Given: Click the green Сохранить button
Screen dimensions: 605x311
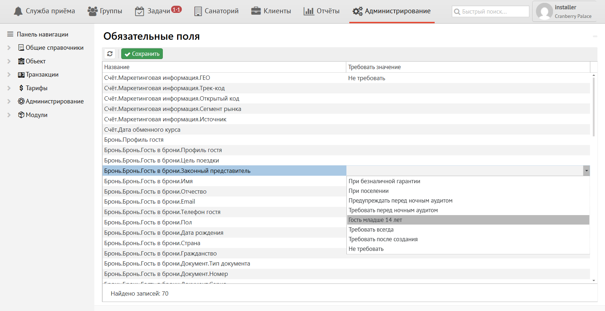Looking at the screenshot, I should (142, 54).
